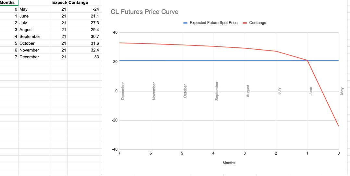The image size is (350, 176).
Task: Click the blue Expected Future Spot Price swatch
Action: (185, 23)
